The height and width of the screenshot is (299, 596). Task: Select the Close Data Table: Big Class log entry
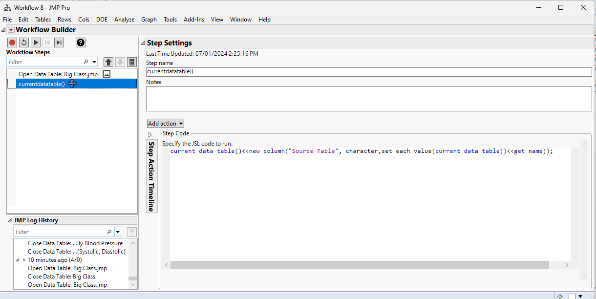pos(62,277)
